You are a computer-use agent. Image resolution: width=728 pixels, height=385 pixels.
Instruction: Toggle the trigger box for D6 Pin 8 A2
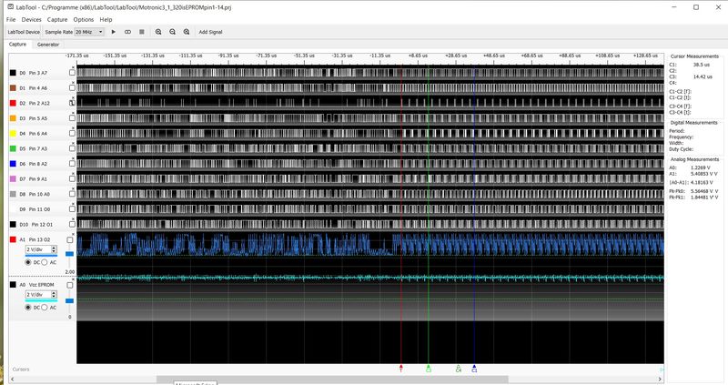pos(72,164)
